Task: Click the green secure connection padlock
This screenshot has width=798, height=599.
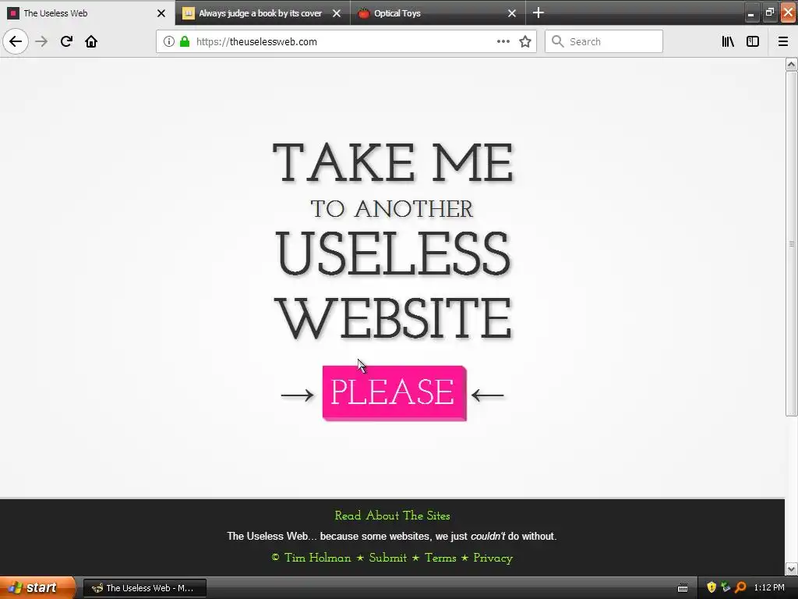Action: tap(185, 41)
